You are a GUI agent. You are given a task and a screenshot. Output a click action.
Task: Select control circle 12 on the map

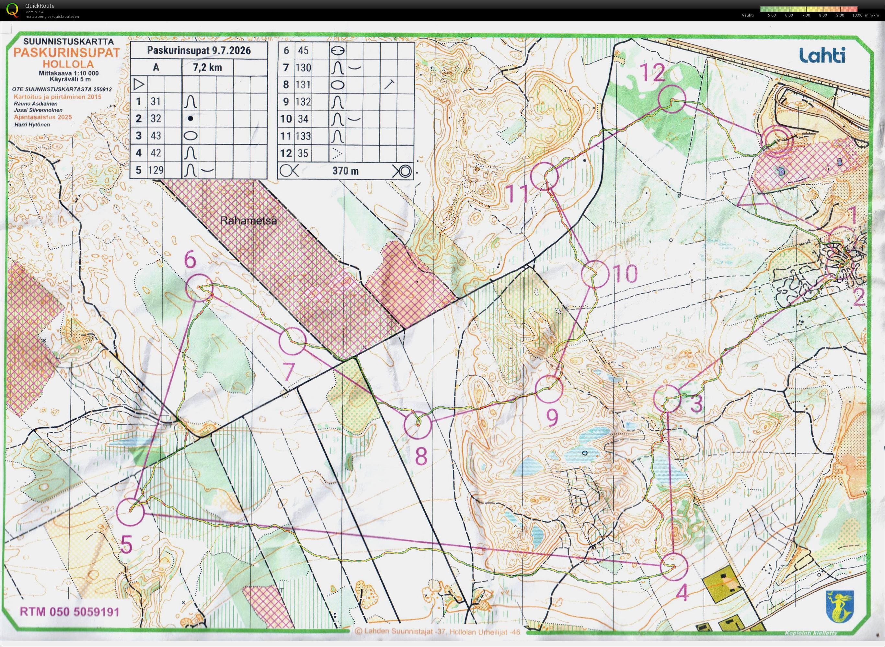pos(672,99)
